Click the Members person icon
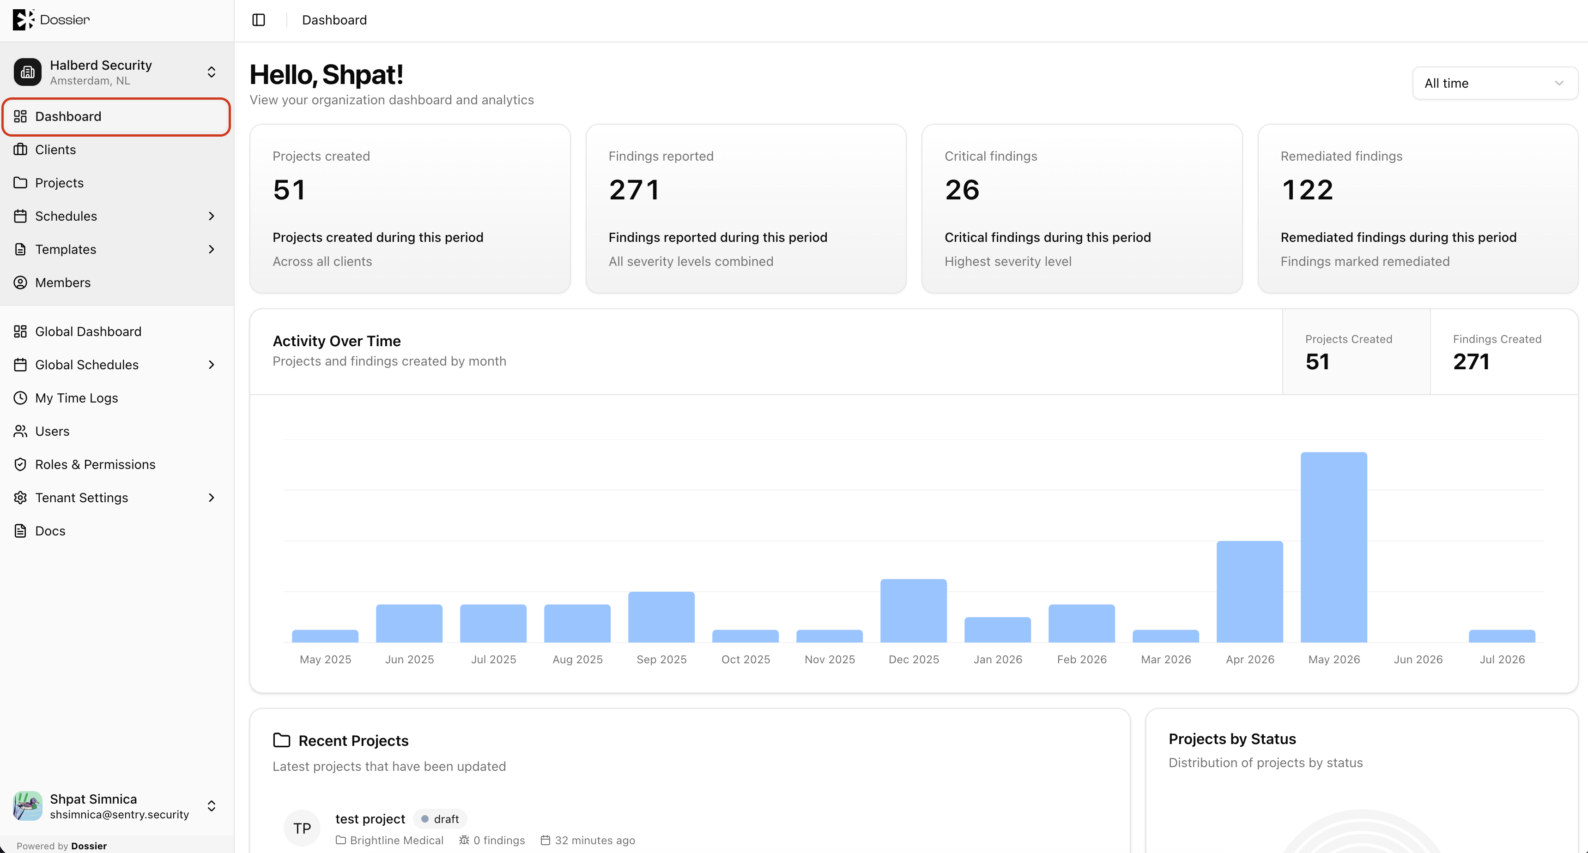1588x853 pixels. coord(20,282)
